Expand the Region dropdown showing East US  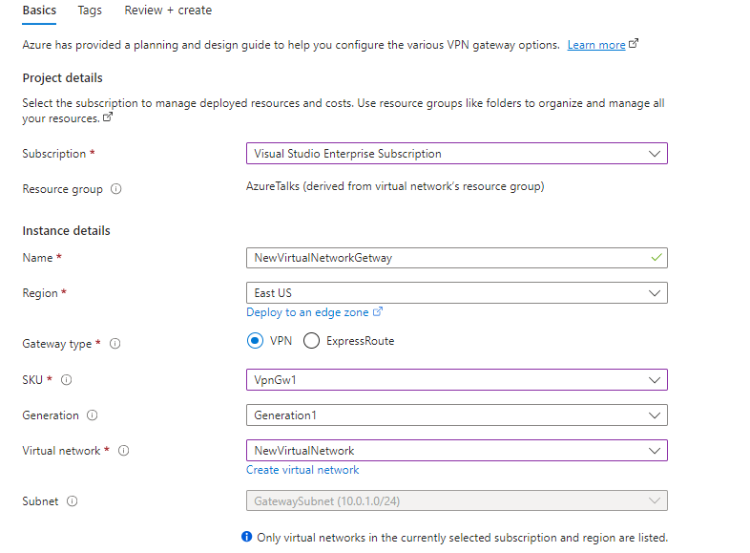[x=457, y=293]
